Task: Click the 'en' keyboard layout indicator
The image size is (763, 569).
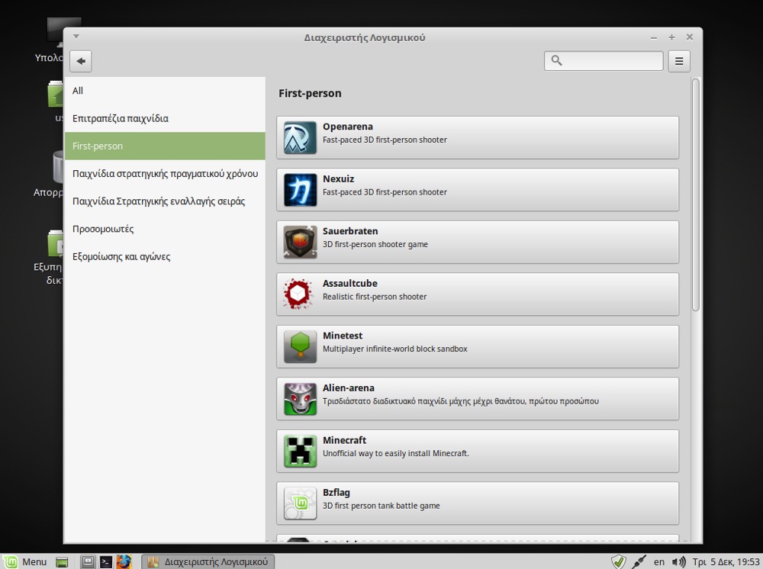Action: click(x=659, y=561)
